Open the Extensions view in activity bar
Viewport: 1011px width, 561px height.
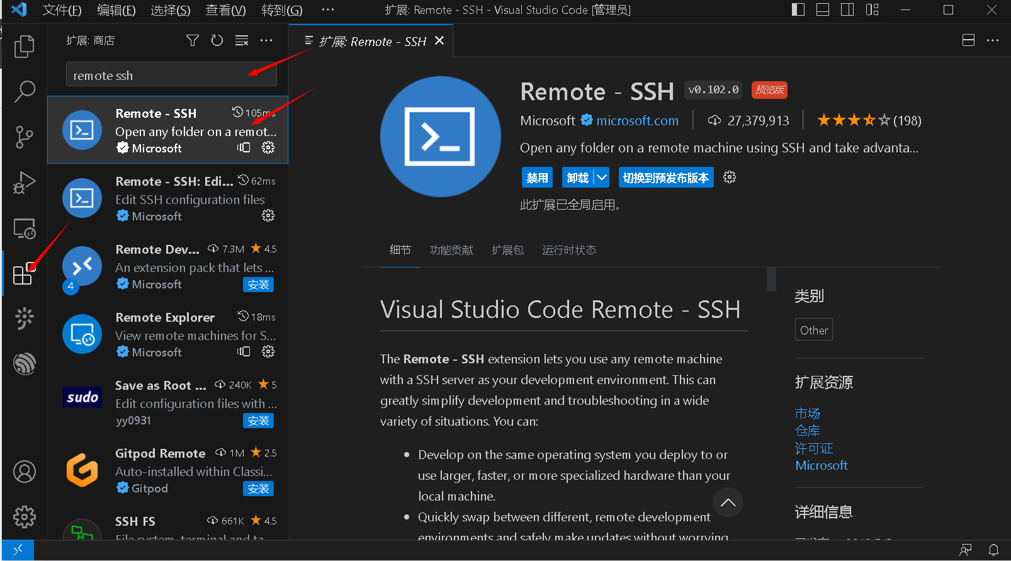click(x=24, y=273)
